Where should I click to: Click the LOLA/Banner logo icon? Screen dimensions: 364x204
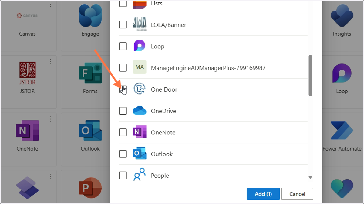[140, 24]
